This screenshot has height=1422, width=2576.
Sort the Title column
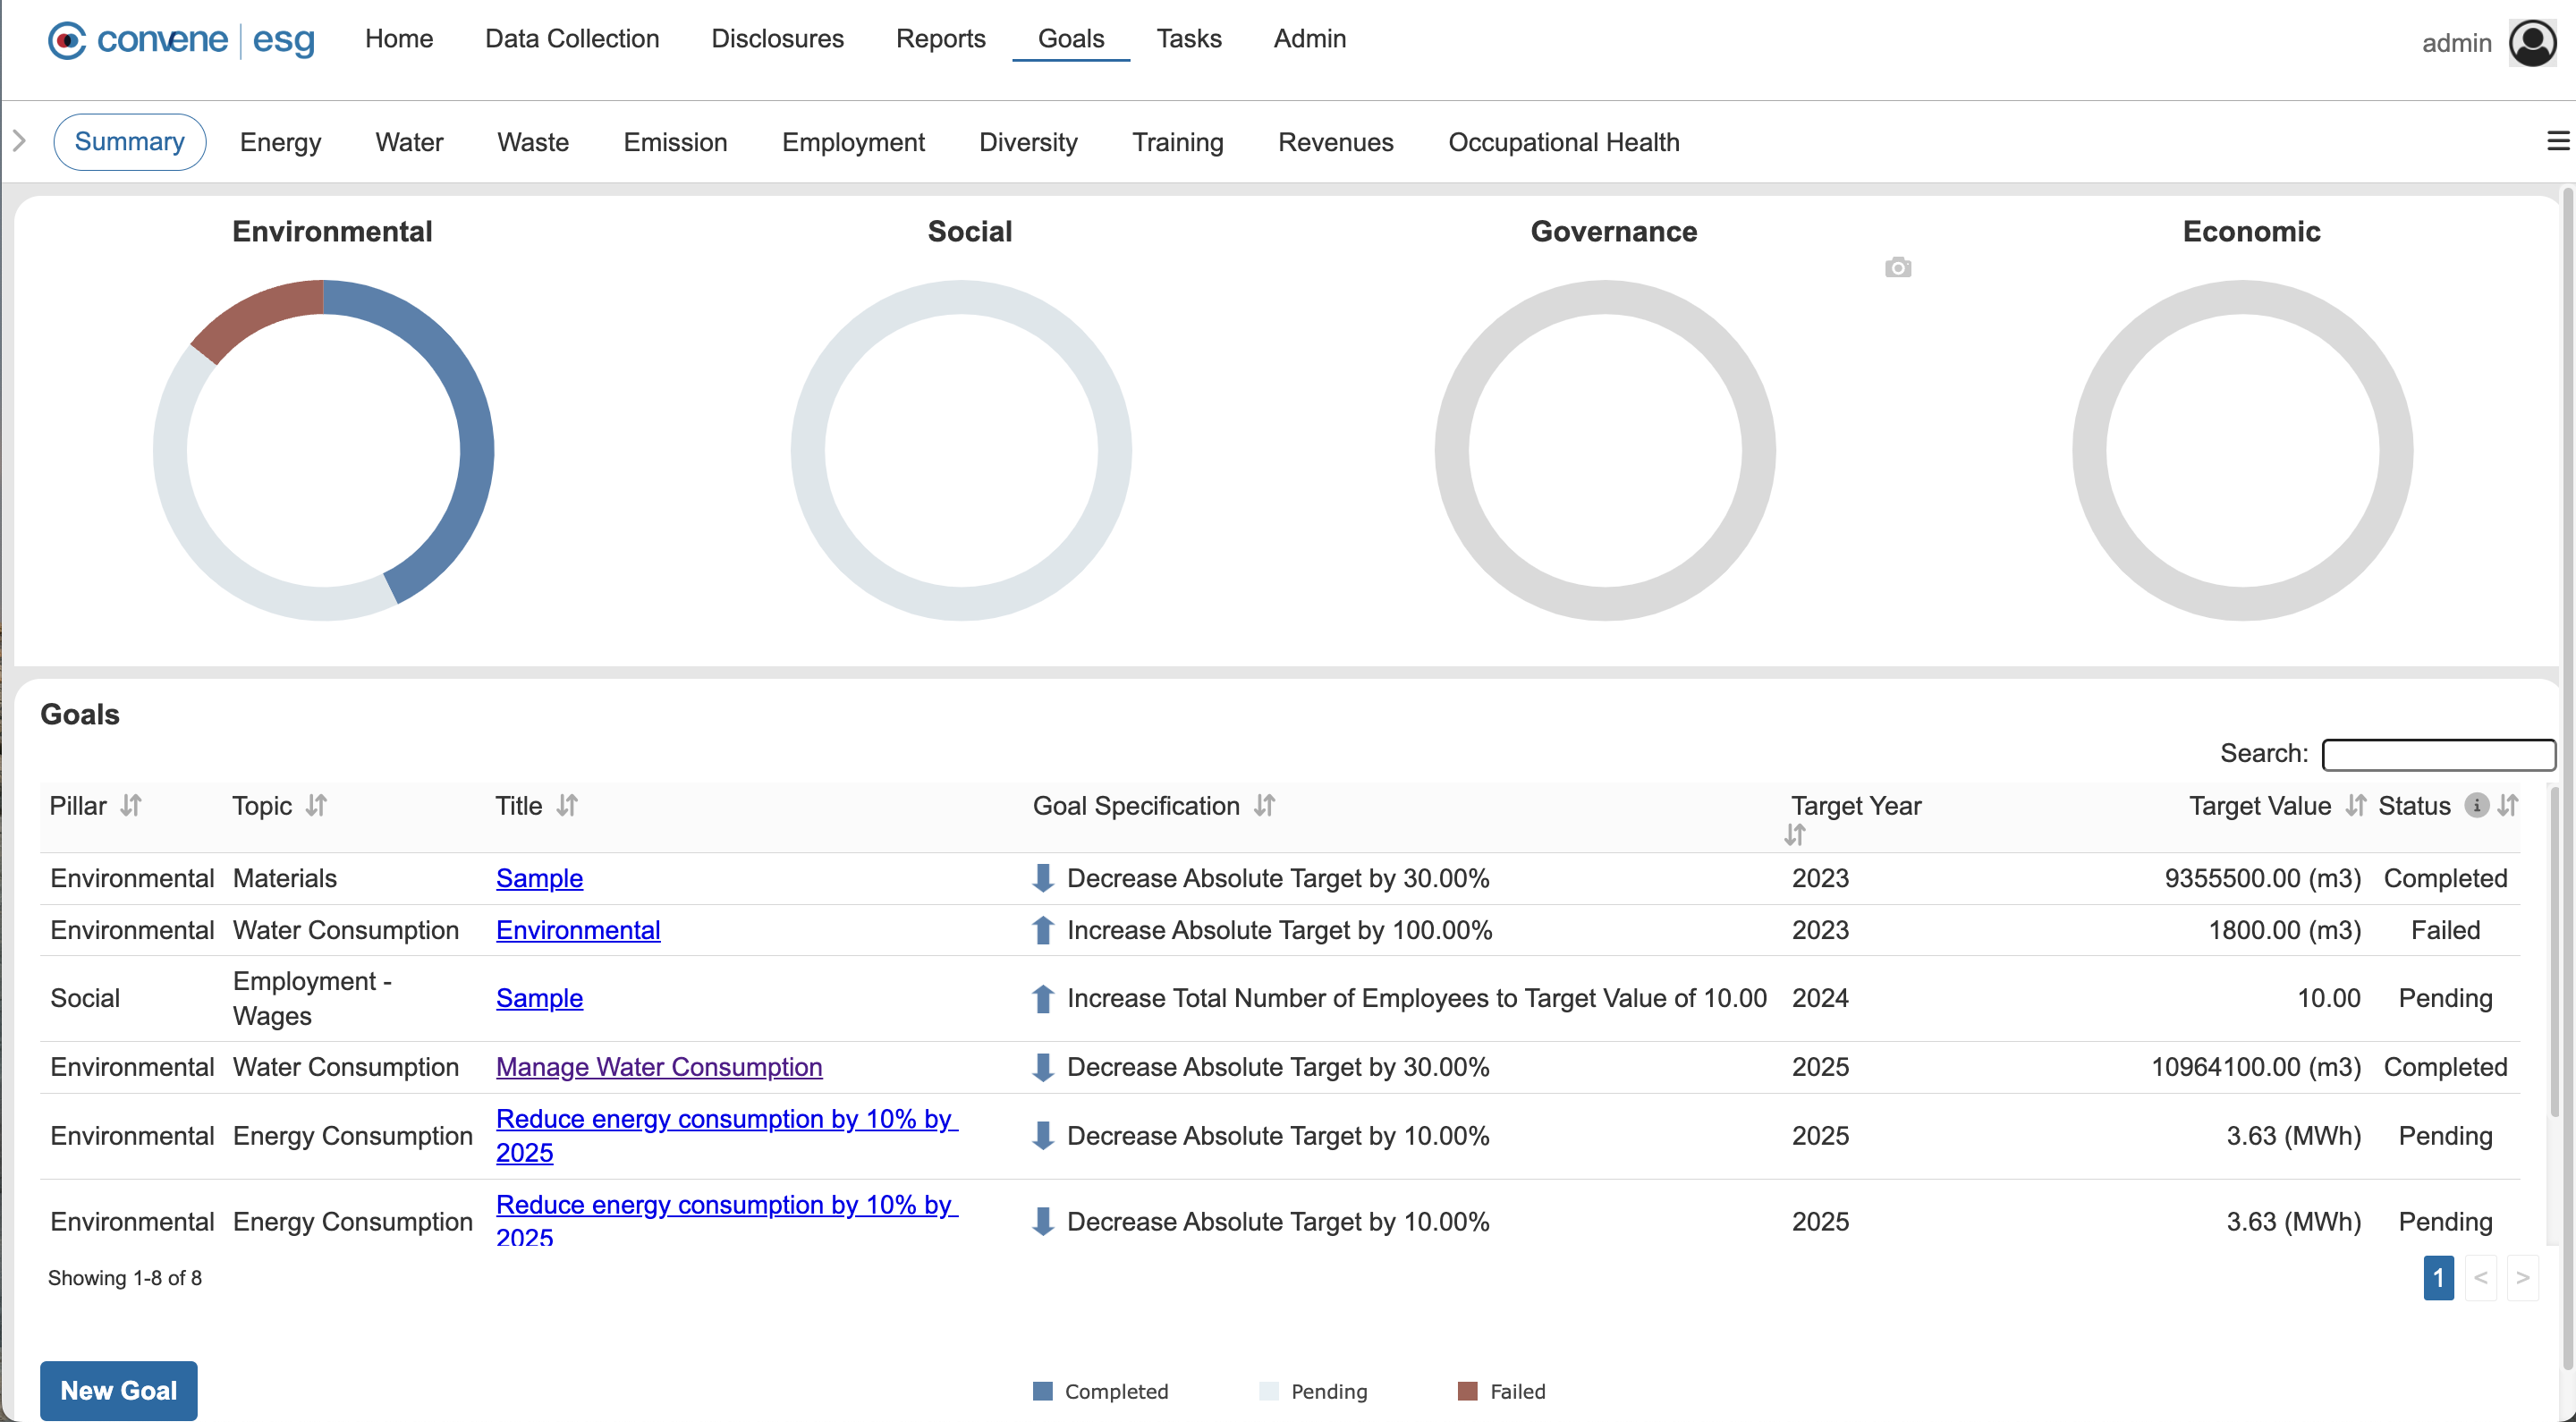click(x=567, y=805)
